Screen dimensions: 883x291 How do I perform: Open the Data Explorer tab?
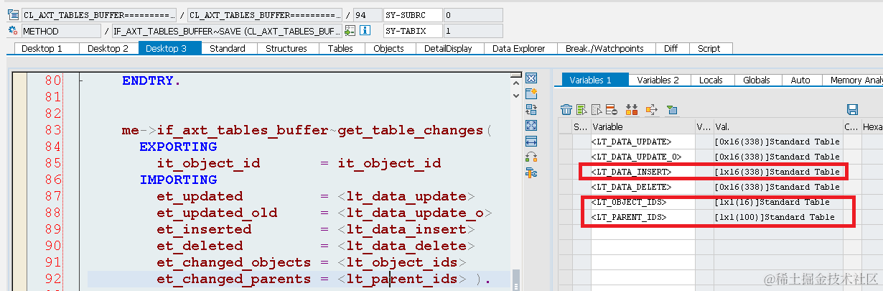[x=519, y=48]
